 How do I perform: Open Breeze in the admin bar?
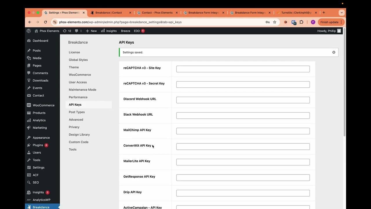126,31
